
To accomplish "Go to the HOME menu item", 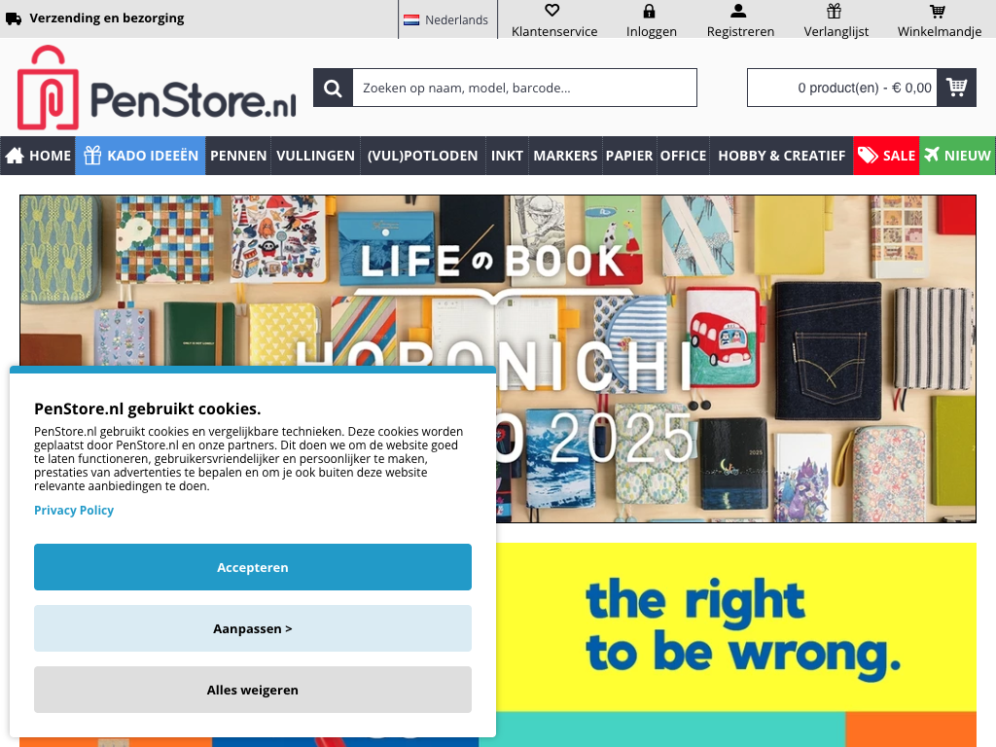I will pyautogui.click(x=38, y=156).
